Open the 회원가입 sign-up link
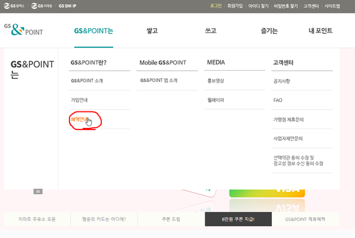 [x=235, y=6]
